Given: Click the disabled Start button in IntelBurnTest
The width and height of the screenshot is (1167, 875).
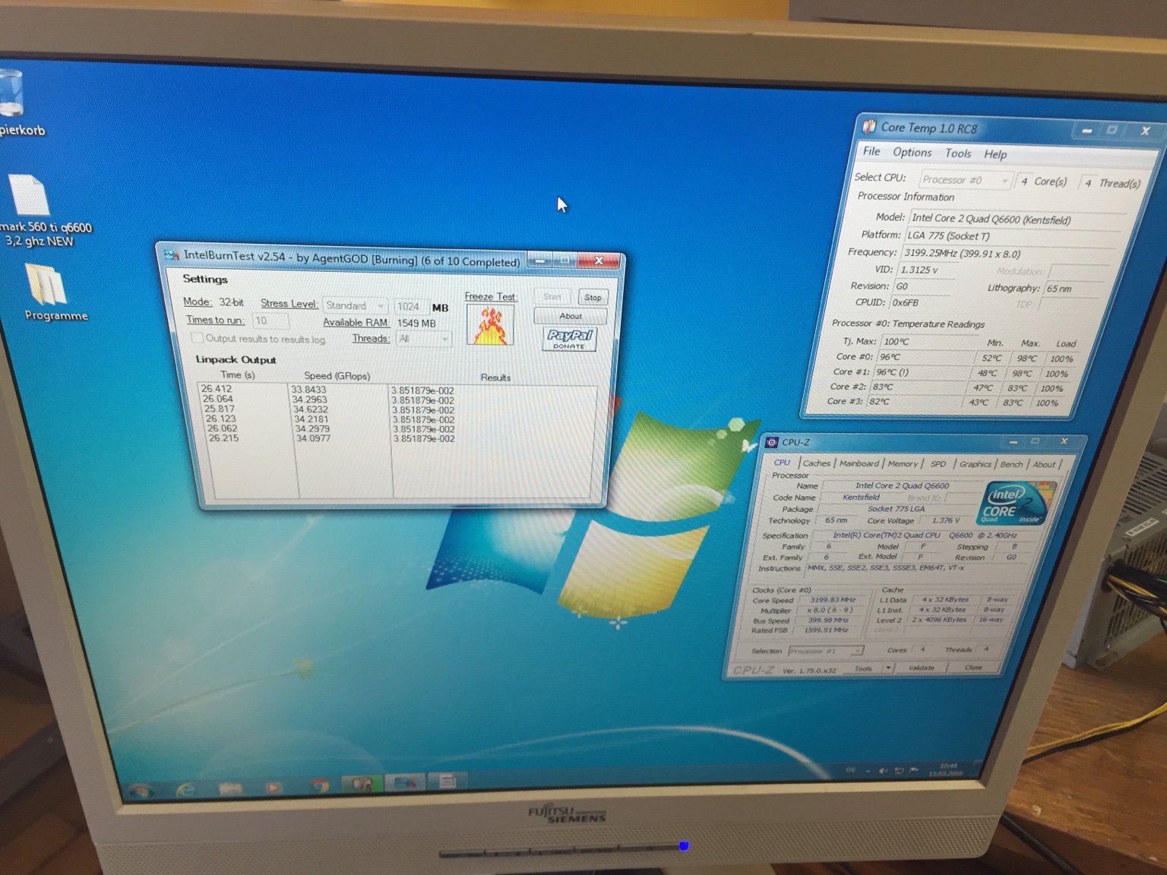Looking at the screenshot, I should click(552, 296).
